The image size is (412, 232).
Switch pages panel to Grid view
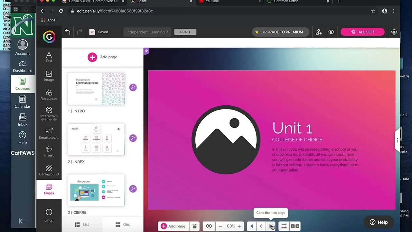click(x=123, y=224)
